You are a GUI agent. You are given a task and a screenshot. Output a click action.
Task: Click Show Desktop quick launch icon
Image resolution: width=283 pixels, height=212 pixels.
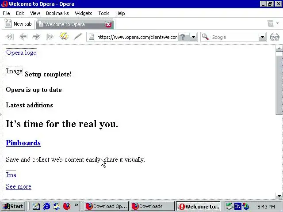tap(36, 206)
